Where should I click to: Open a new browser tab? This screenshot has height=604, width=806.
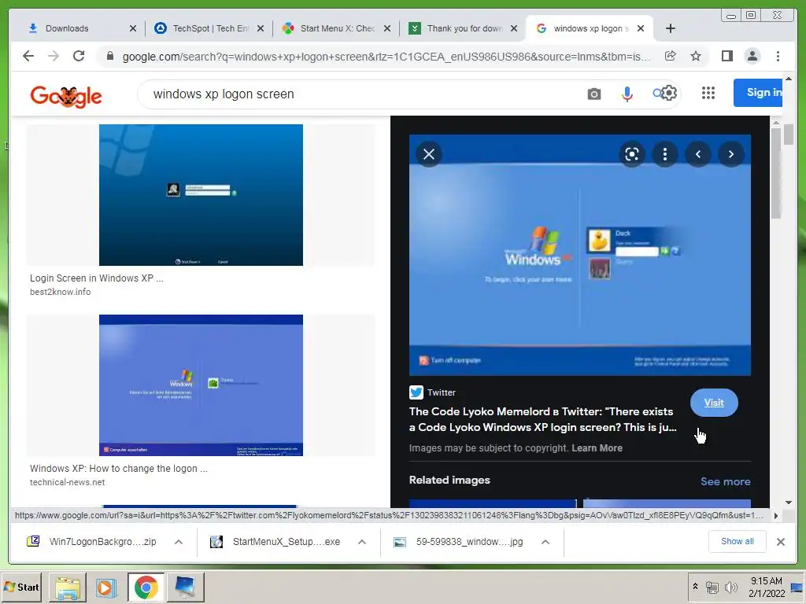[x=671, y=28]
